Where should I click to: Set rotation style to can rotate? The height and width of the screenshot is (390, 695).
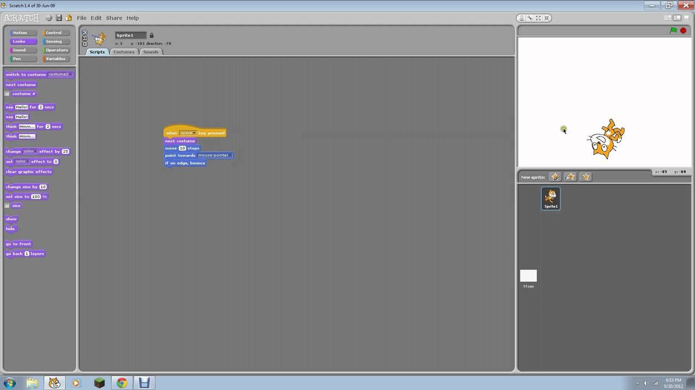coord(85,32)
